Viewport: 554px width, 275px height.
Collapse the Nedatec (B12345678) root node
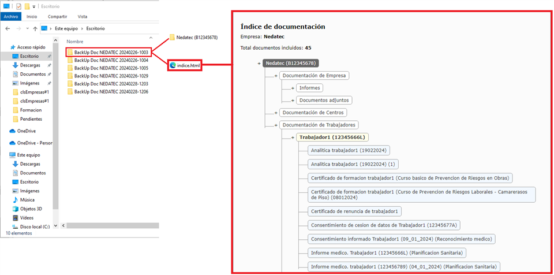259,63
